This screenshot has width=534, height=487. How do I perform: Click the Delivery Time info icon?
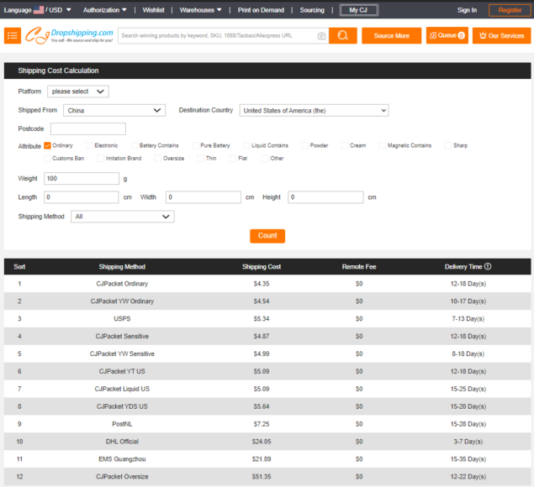[x=488, y=266]
